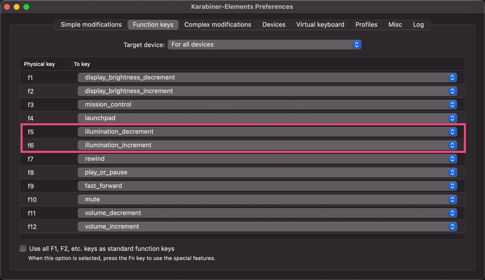Select the f8 physical key label
Image resolution: width=485 pixels, height=280 pixels.
coord(30,172)
